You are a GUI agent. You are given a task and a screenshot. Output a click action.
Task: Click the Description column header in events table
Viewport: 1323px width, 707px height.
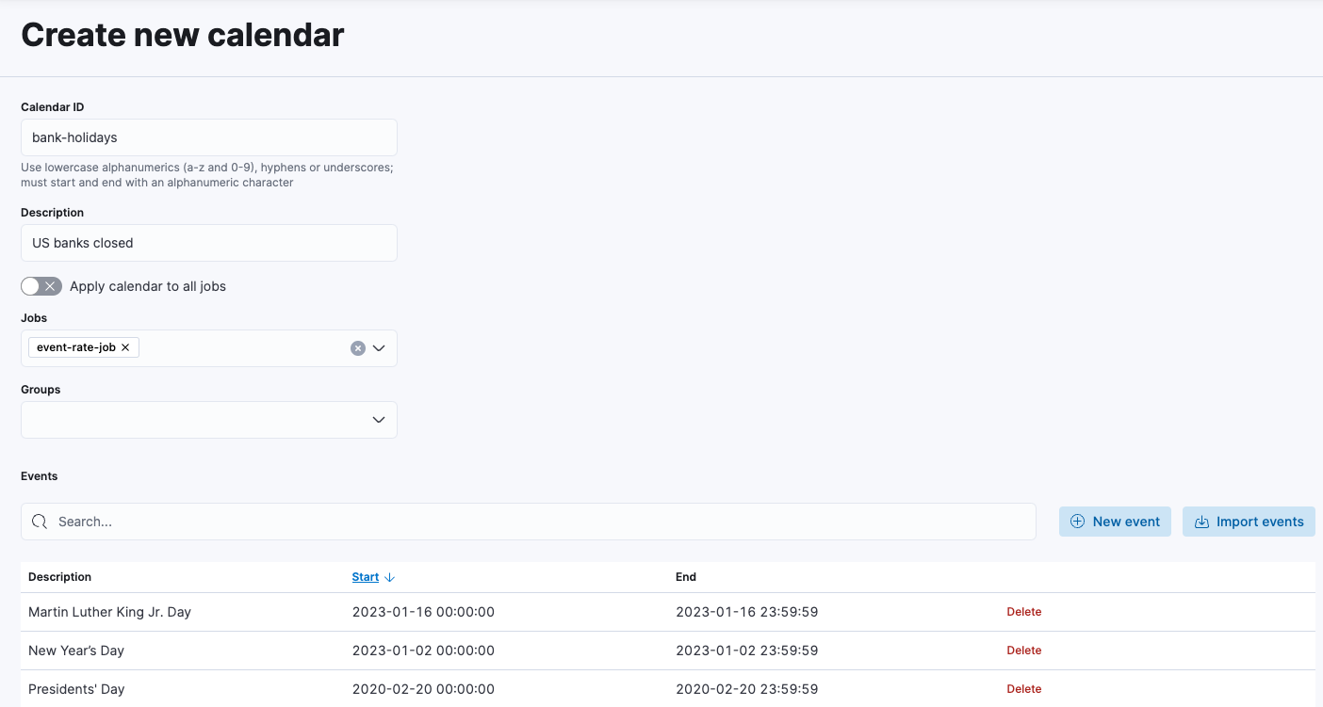point(60,577)
